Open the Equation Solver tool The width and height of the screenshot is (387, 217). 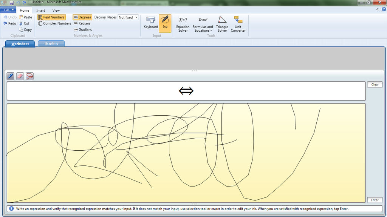point(183,24)
